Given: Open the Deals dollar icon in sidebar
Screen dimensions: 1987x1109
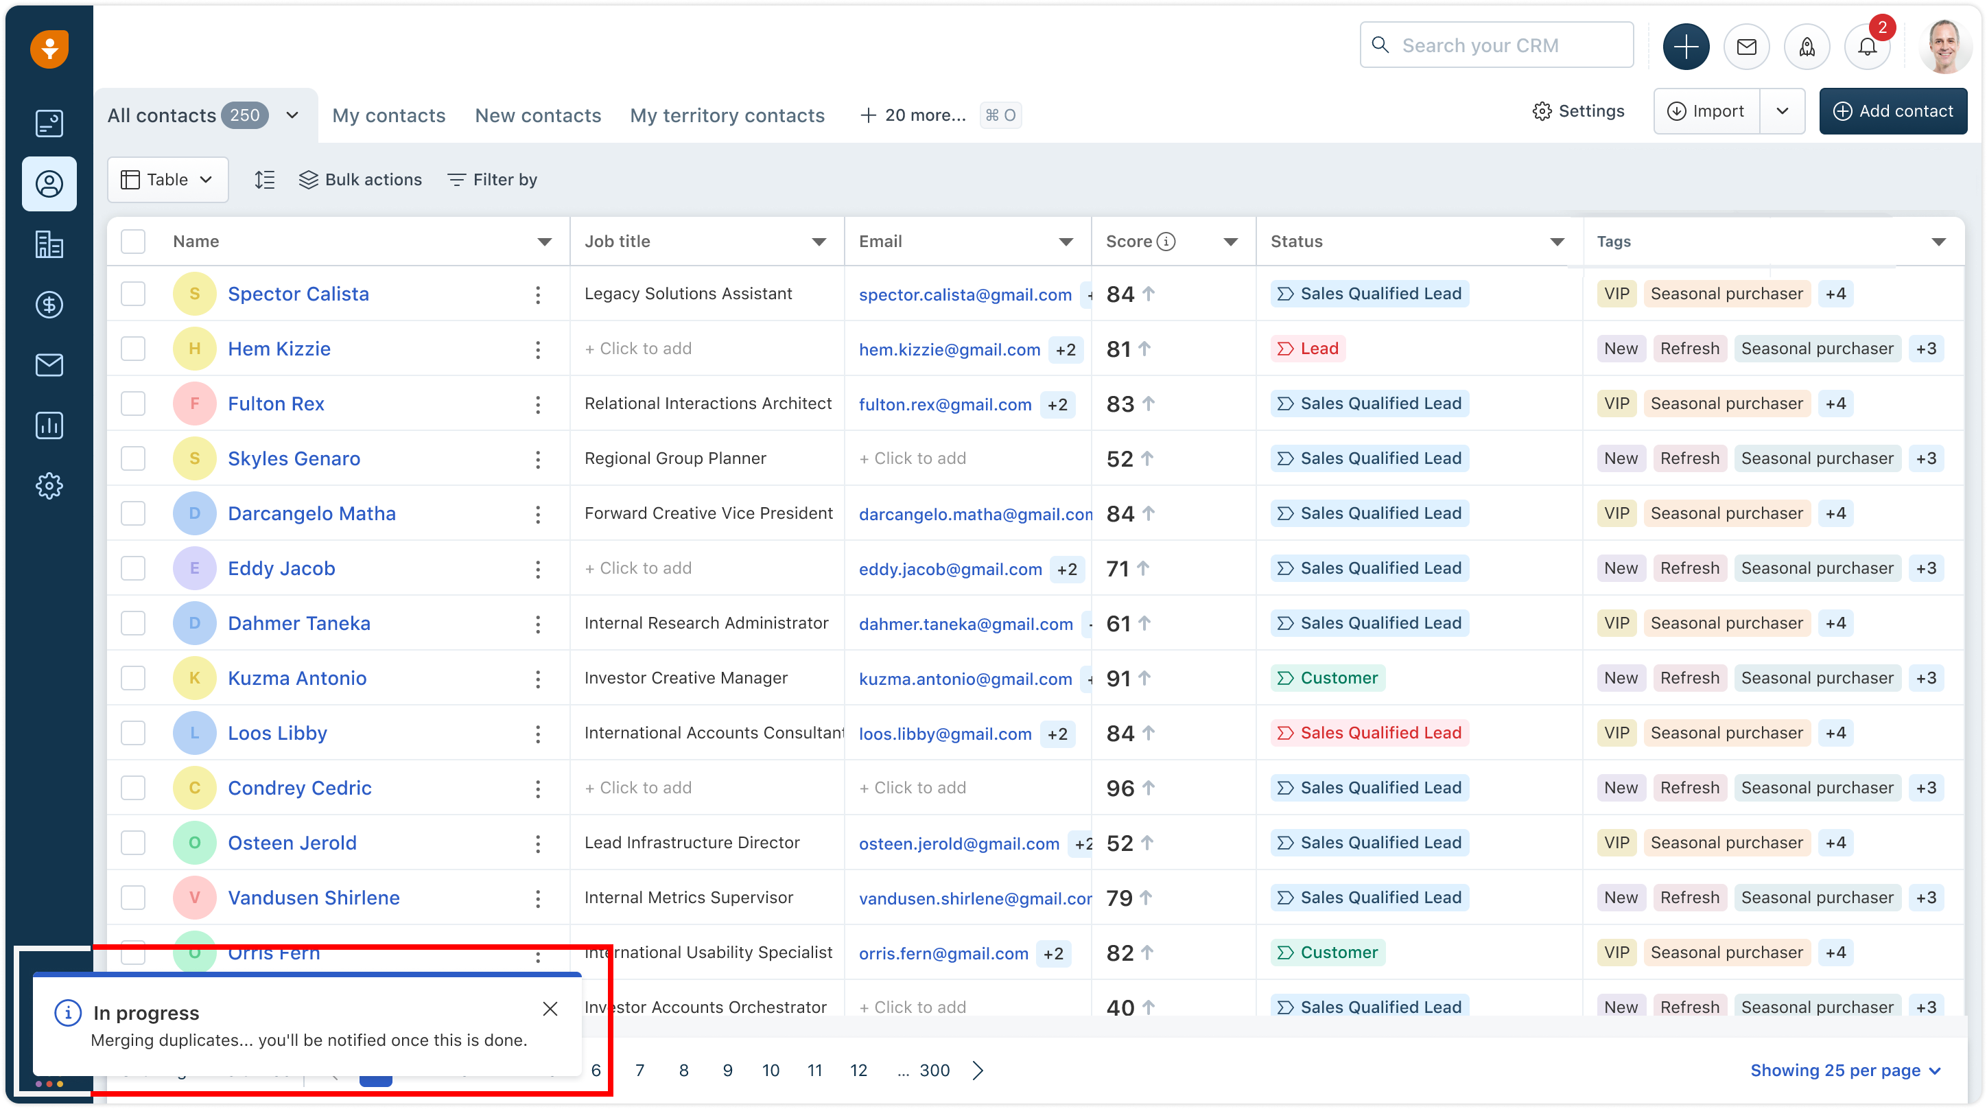Looking at the screenshot, I should (x=49, y=305).
